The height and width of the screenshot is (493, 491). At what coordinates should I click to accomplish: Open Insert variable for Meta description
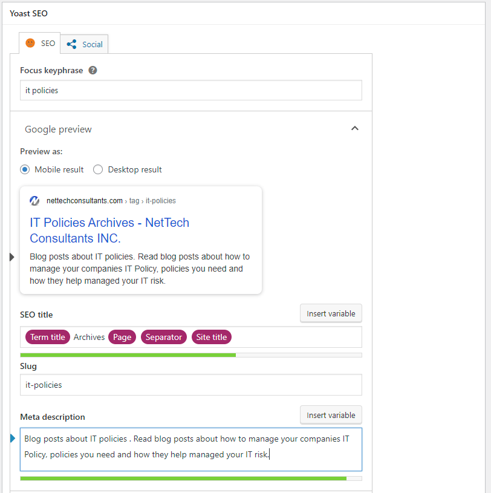click(x=331, y=414)
